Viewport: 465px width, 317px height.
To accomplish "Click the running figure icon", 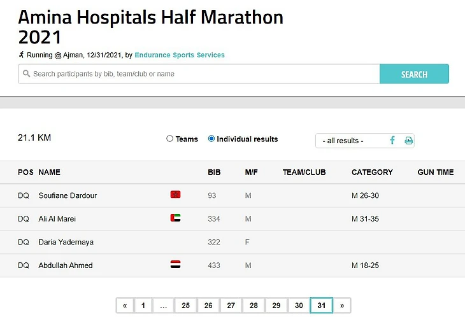I will click(22, 55).
